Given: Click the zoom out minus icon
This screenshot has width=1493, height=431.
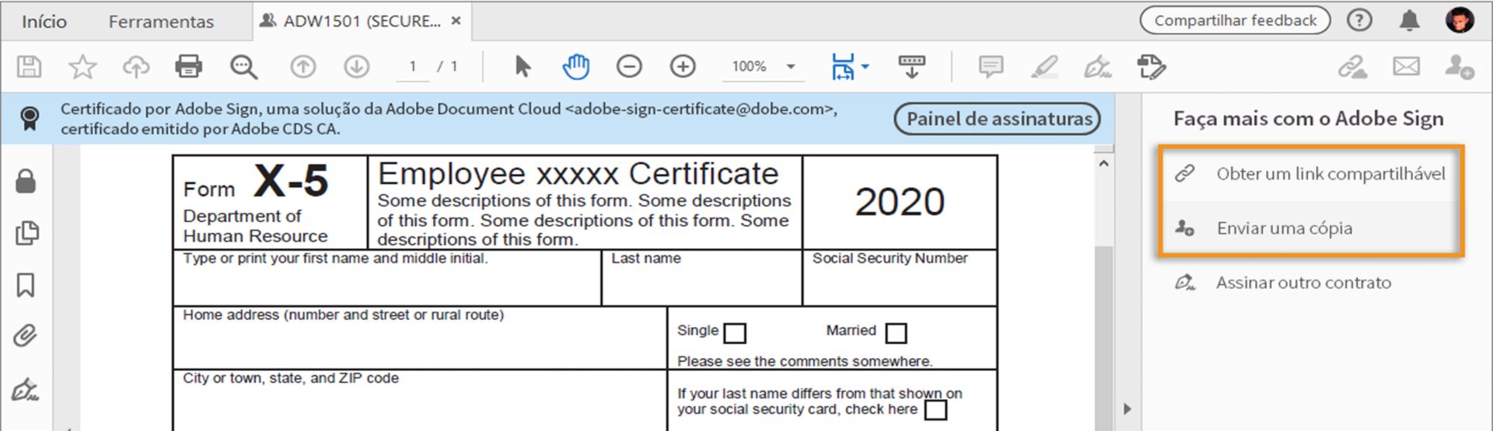Looking at the screenshot, I should [x=629, y=67].
